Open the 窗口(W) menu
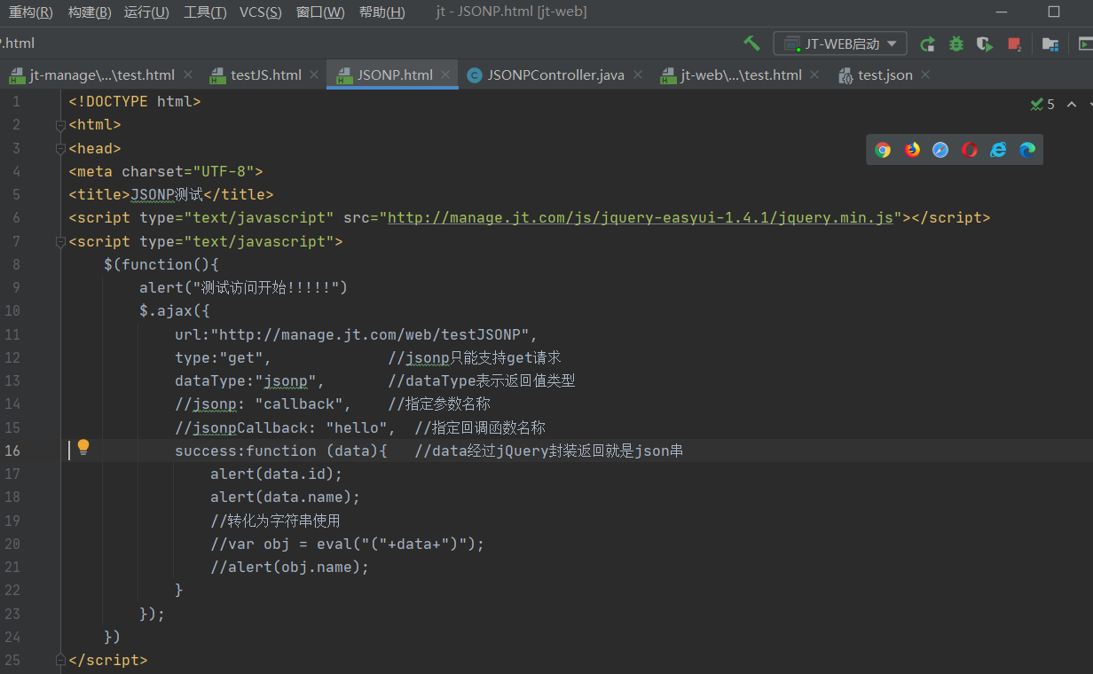The height and width of the screenshot is (674, 1093). pos(320,12)
